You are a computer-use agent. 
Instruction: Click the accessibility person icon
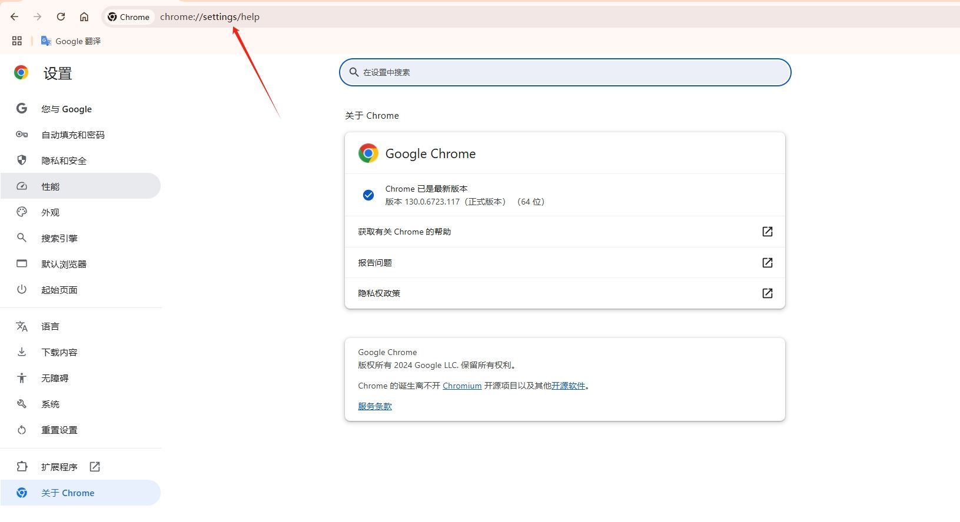tap(22, 378)
